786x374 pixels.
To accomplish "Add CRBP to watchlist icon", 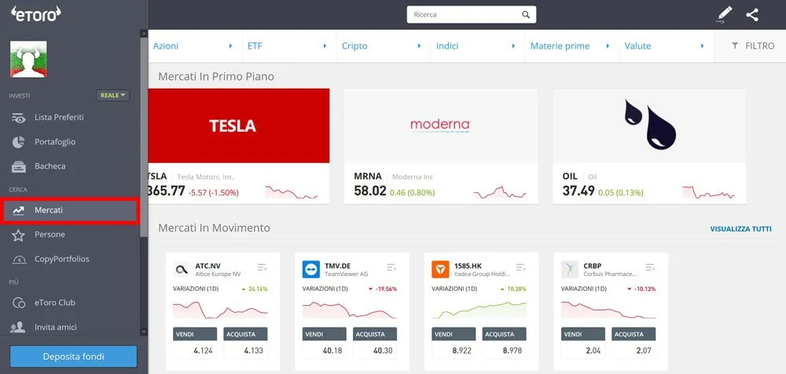I will 650,267.
